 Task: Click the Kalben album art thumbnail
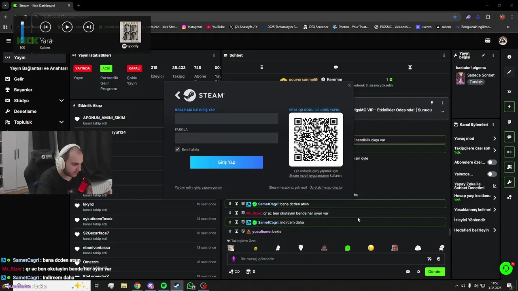(x=130, y=32)
